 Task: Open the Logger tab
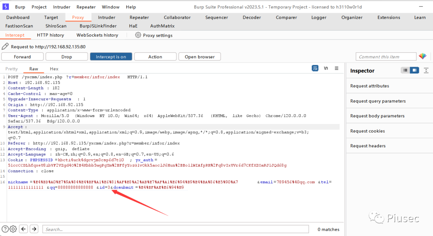coord(319,17)
